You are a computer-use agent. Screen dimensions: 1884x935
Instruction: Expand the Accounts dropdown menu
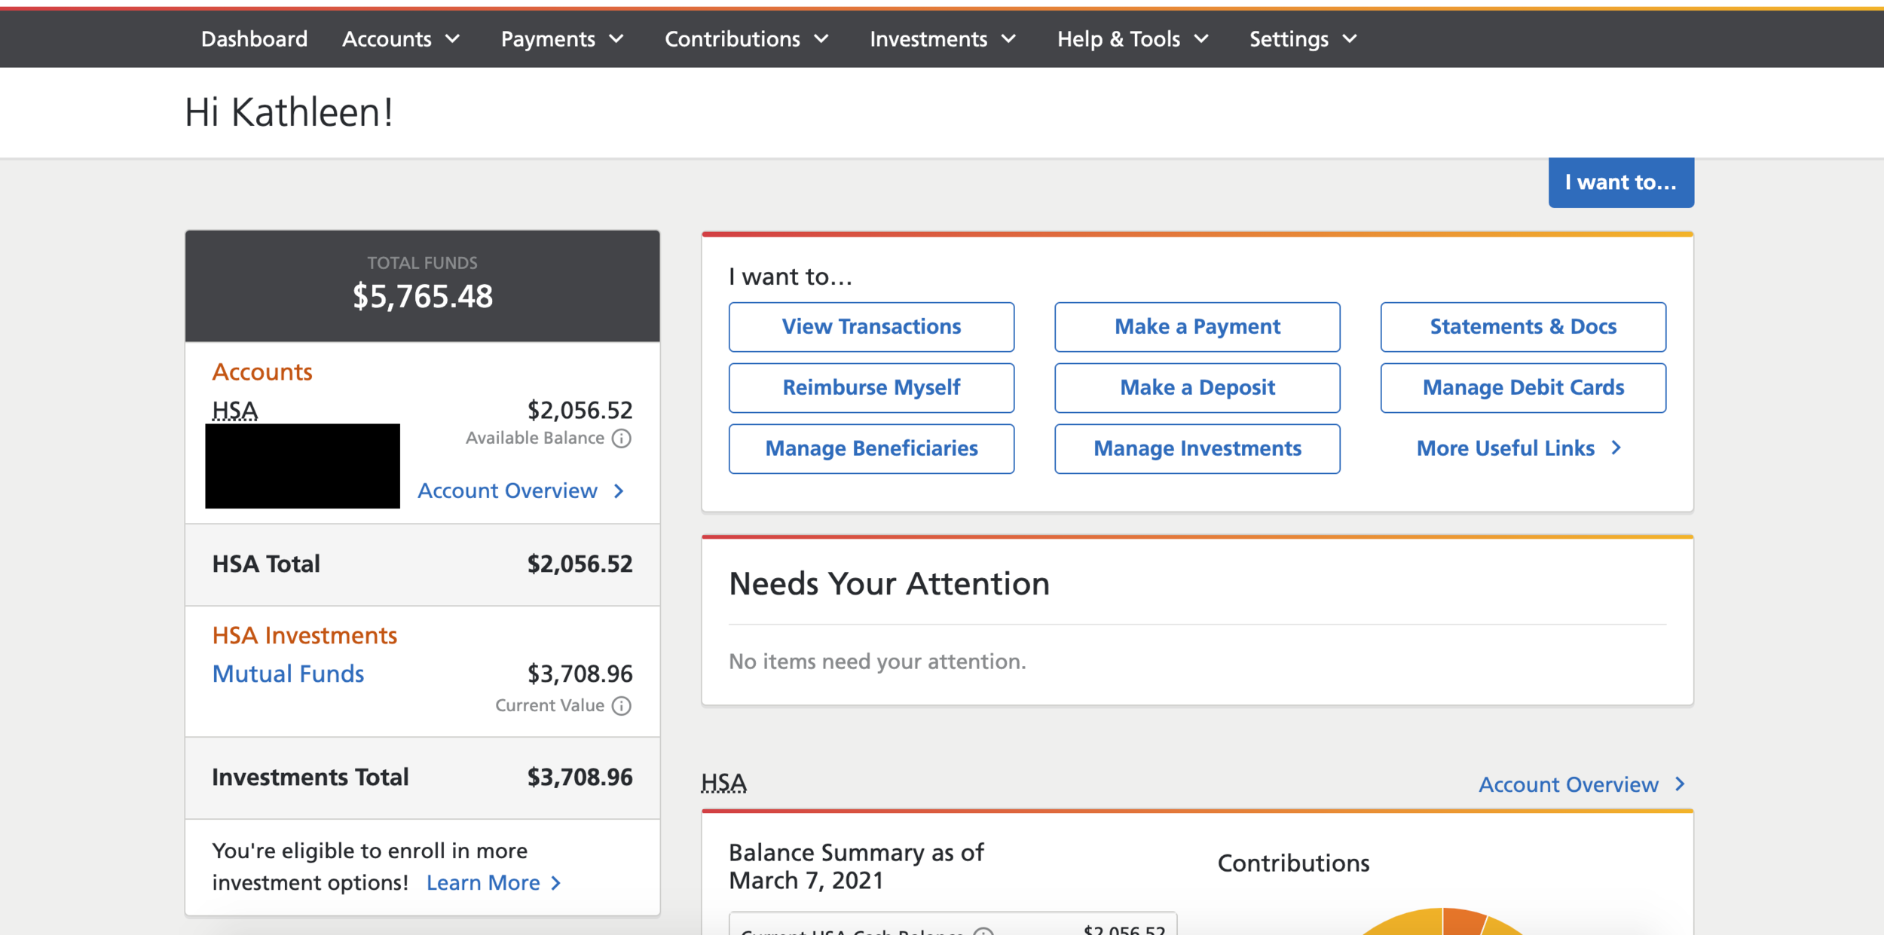(401, 39)
